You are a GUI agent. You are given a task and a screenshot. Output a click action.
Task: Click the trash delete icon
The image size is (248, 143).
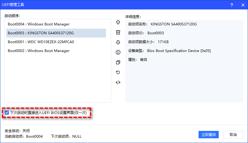[x=118, y=32]
